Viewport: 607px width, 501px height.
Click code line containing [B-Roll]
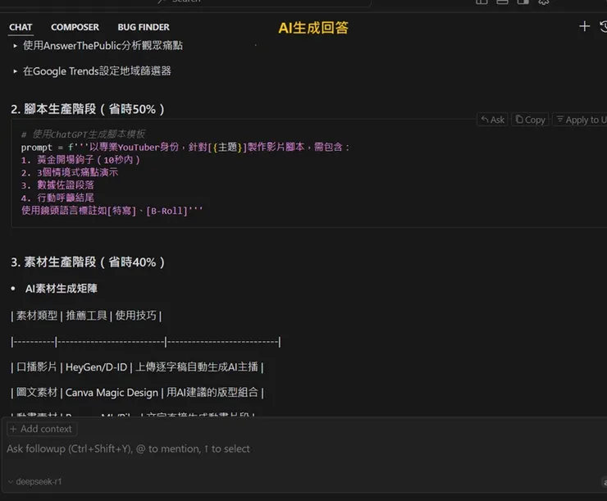coord(112,211)
